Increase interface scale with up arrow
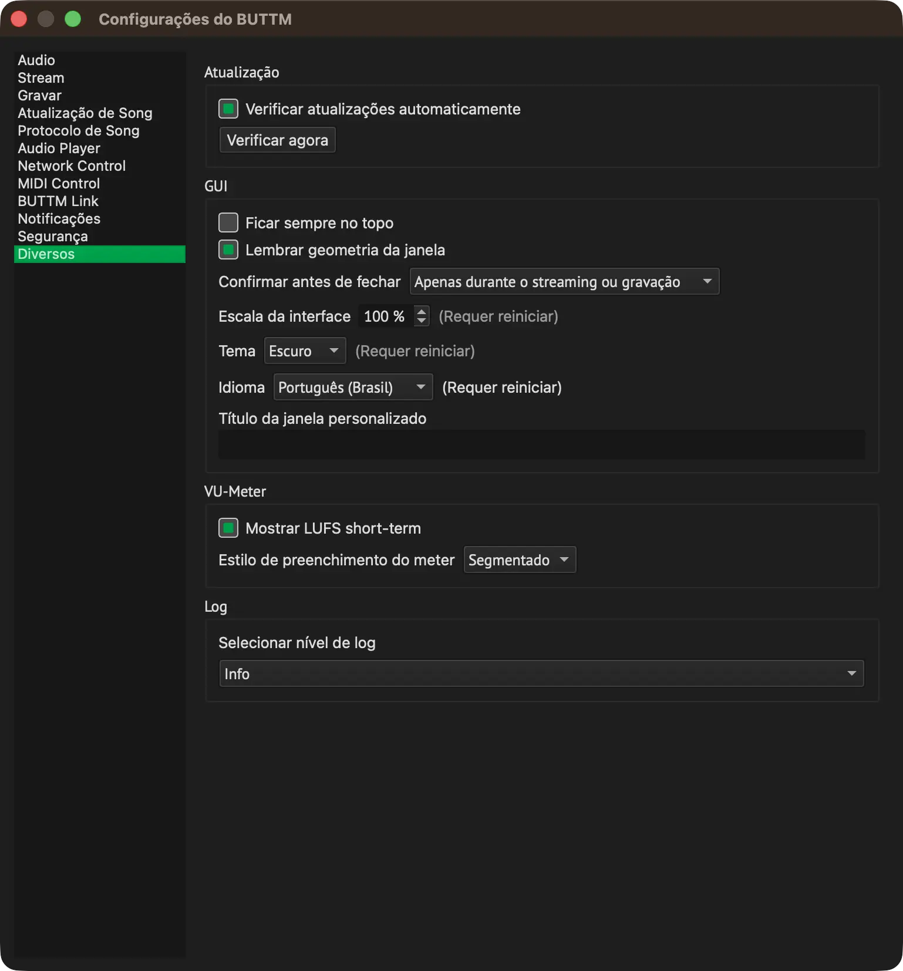 (x=422, y=311)
